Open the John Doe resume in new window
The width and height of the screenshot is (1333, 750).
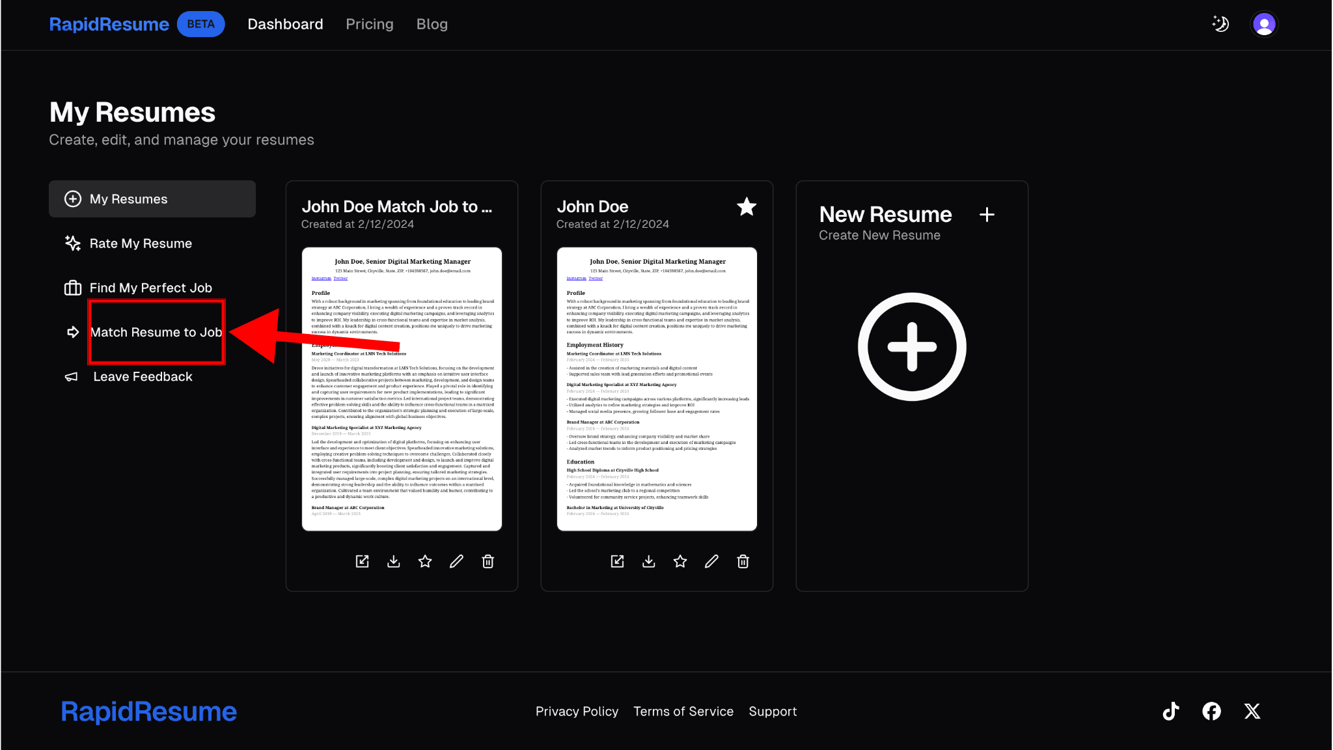[618, 561]
